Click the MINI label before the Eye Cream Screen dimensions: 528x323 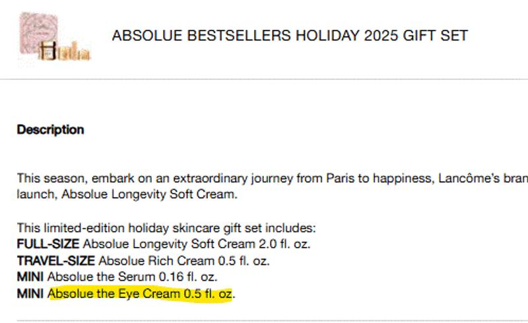tap(30, 293)
